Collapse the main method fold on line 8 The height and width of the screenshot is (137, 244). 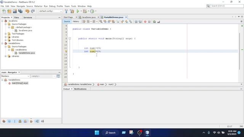point(70,38)
